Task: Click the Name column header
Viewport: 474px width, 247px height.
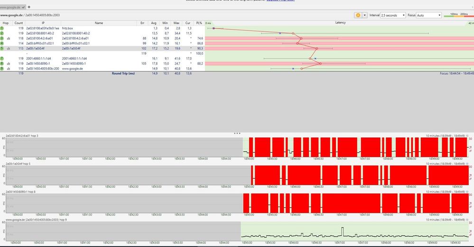Action: point(99,23)
